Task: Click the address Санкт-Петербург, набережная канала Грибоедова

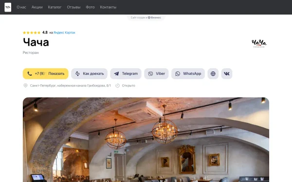Action: coord(71,85)
